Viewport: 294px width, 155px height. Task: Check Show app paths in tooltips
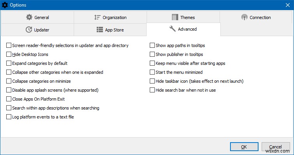[152, 45]
